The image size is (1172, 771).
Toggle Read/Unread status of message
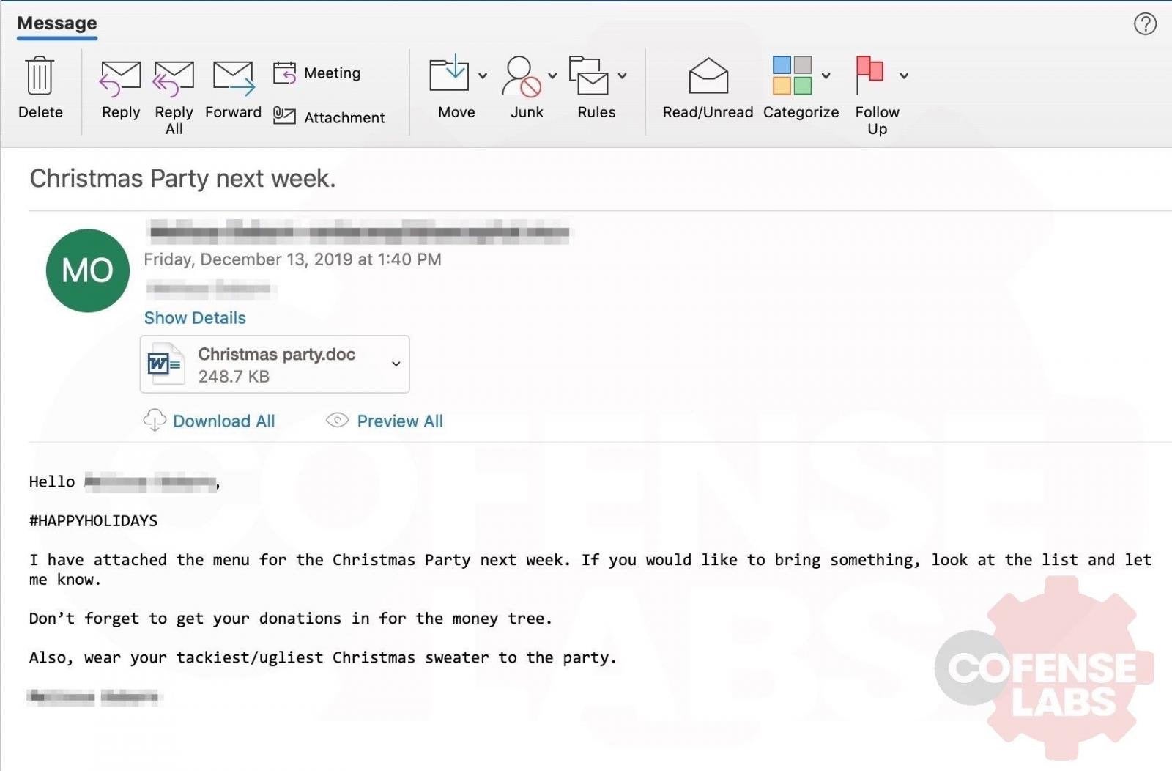[708, 76]
